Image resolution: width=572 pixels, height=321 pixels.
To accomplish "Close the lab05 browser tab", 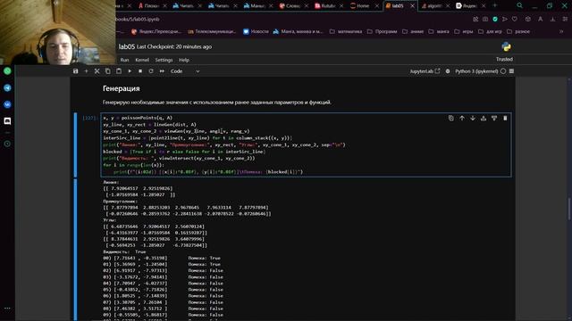I will click(412, 6).
